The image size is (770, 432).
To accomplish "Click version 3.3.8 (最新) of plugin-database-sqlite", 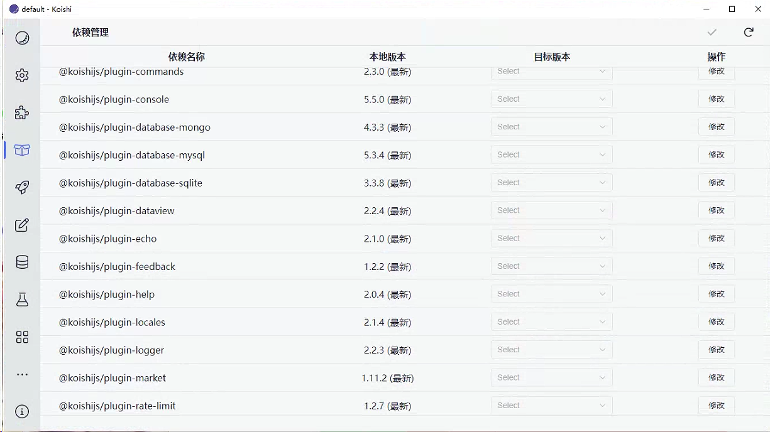I will pos(387,183).
